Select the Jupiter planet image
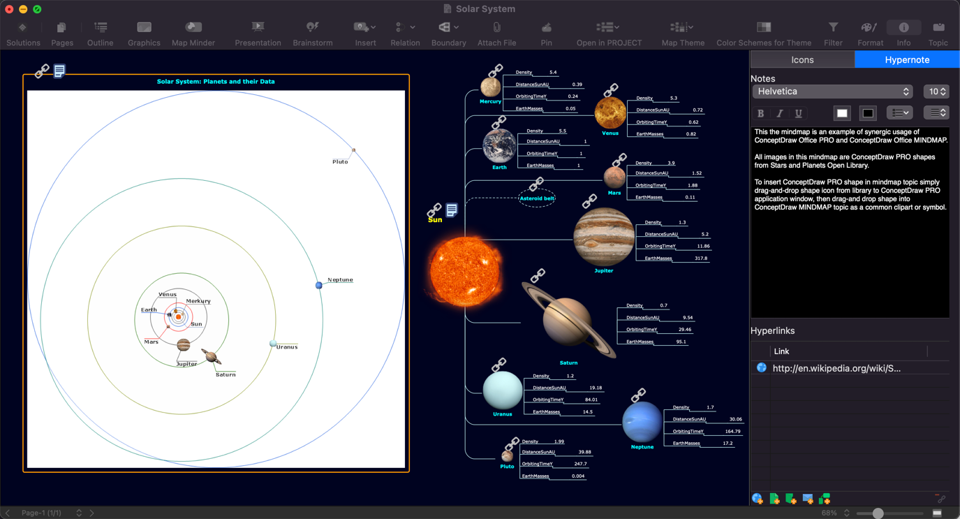960x519 pixels. [x=604, y=237]
